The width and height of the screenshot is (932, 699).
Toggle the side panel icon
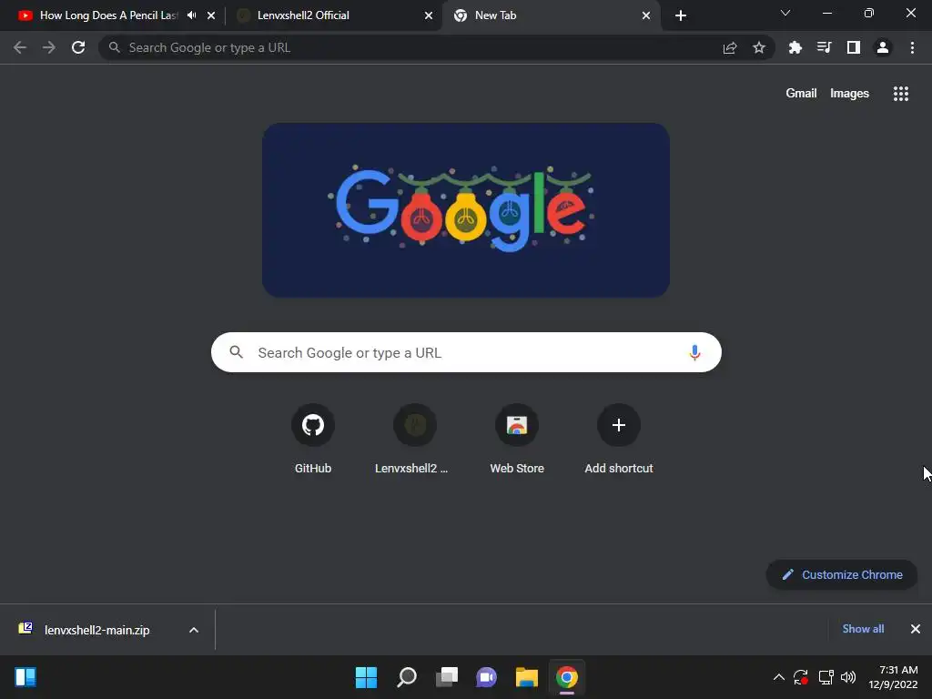coord(854,47)
